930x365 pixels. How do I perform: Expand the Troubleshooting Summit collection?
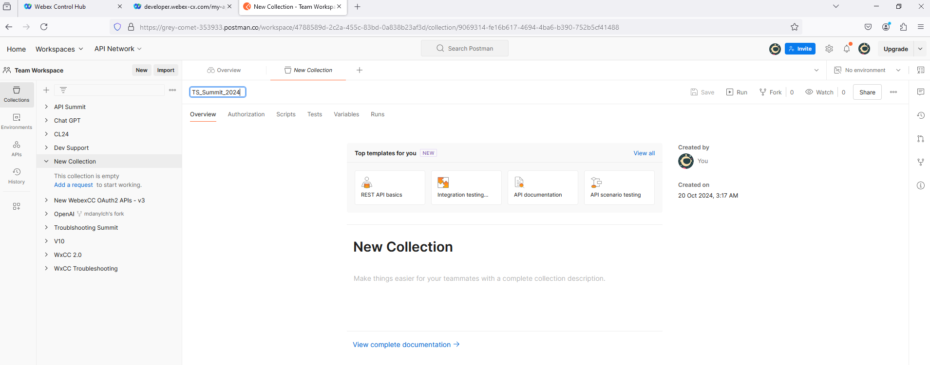pyautogui.click(x=46, y=227)
